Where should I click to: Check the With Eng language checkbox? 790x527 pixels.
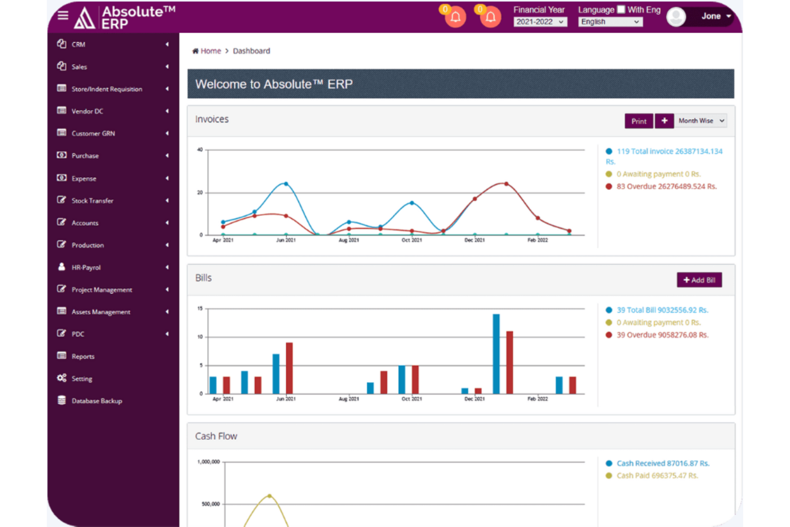pyautogui.click(x=621, y=9)
